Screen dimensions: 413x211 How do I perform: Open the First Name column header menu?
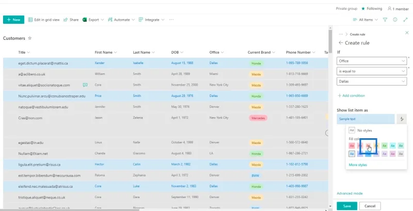(106, 52)
